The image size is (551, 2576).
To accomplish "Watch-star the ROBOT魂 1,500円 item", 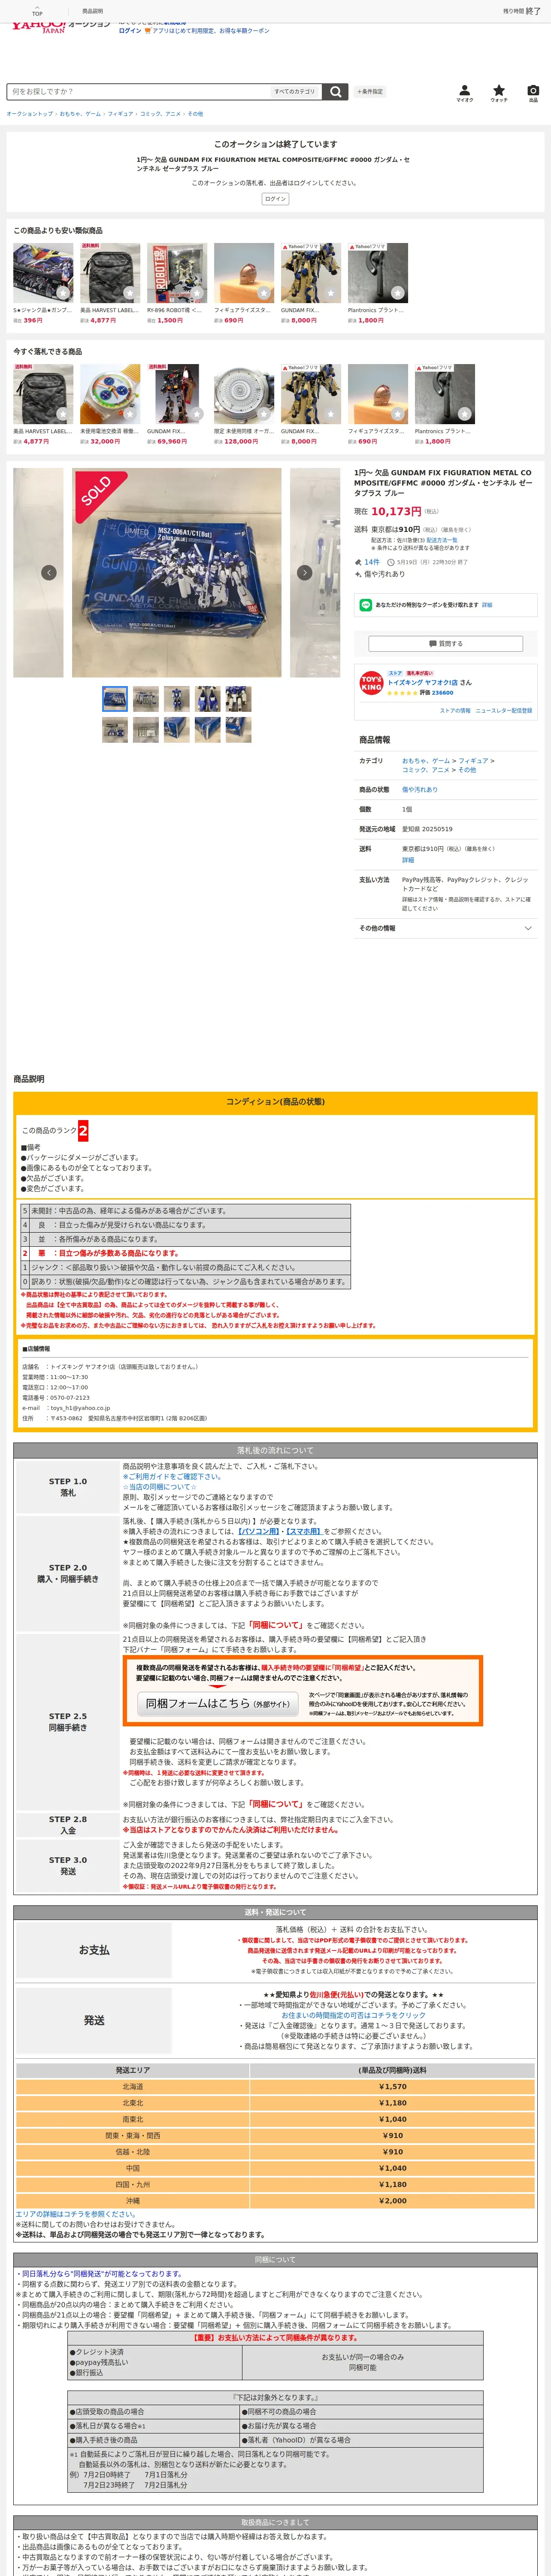I will click(197, 293).
